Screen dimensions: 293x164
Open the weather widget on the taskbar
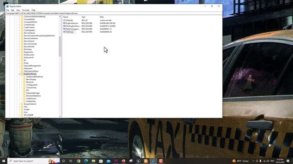[241, 161]
